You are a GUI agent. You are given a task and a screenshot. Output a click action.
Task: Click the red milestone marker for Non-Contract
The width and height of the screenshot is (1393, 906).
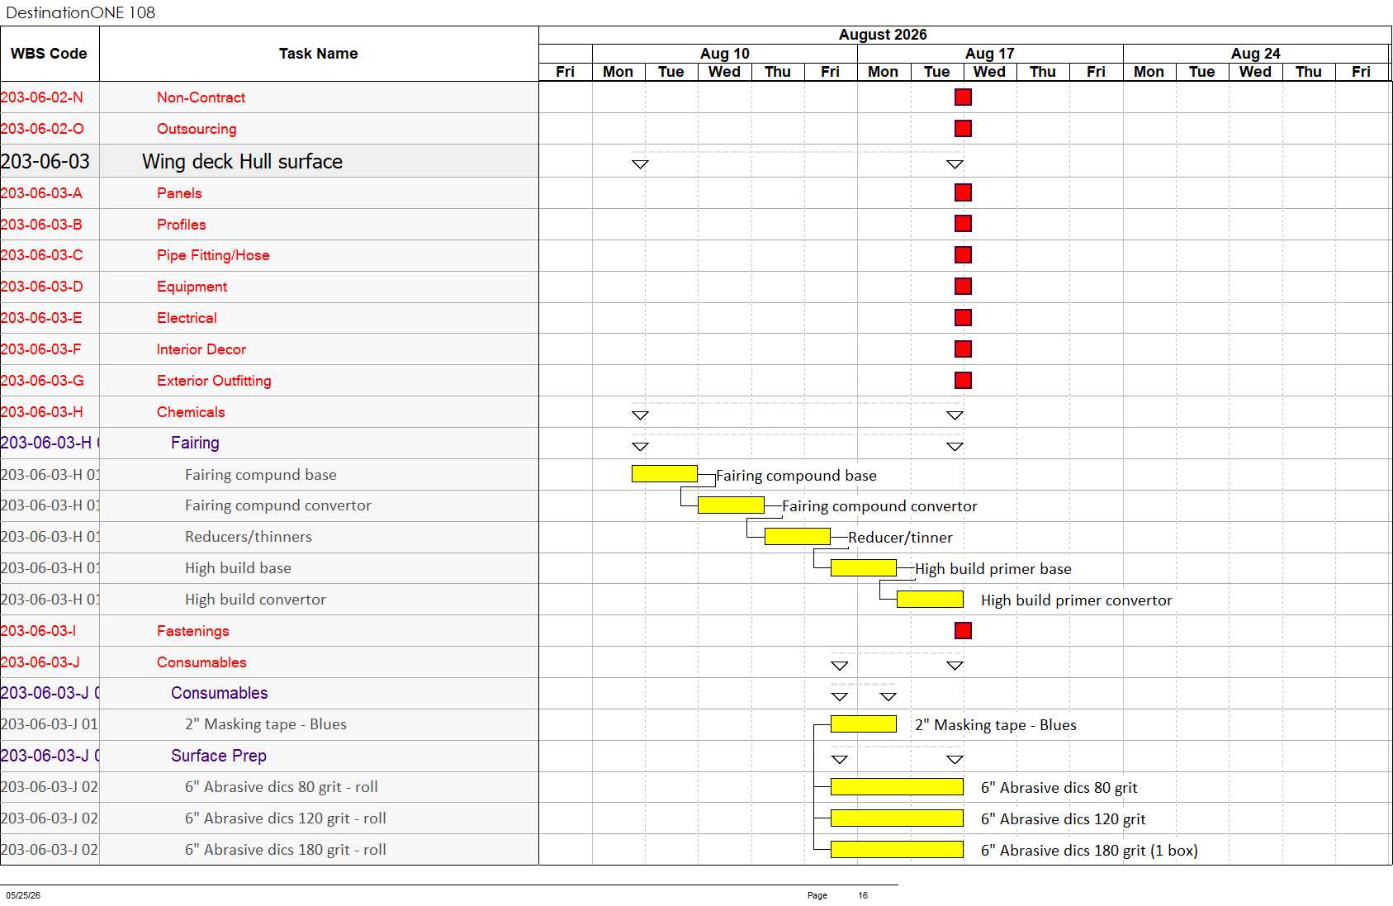pos(963,97)
